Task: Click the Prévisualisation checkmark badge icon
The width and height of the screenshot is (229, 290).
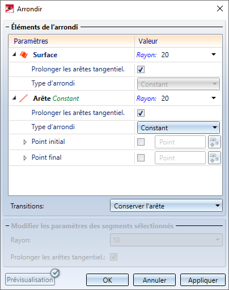Action: [55, 273]
